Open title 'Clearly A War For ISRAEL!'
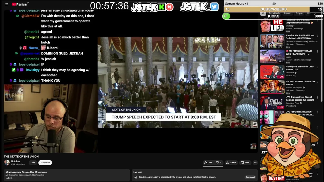The width and height of the screenshot is (324, 182). [x=300, y=37]
